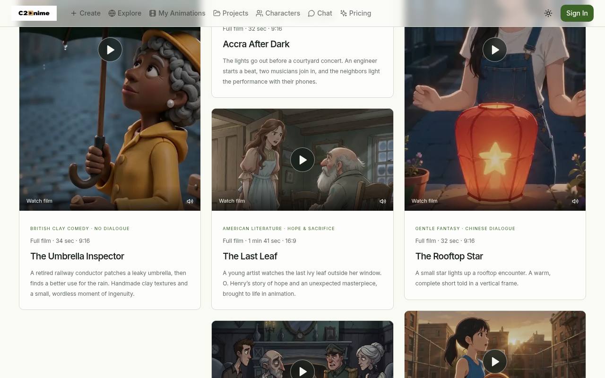
Task: Play The Umbrella Inspector film
Action: click(x=110, y=50)
